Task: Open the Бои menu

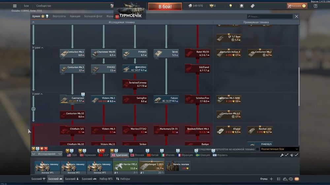Action: (x=26, y=6)
